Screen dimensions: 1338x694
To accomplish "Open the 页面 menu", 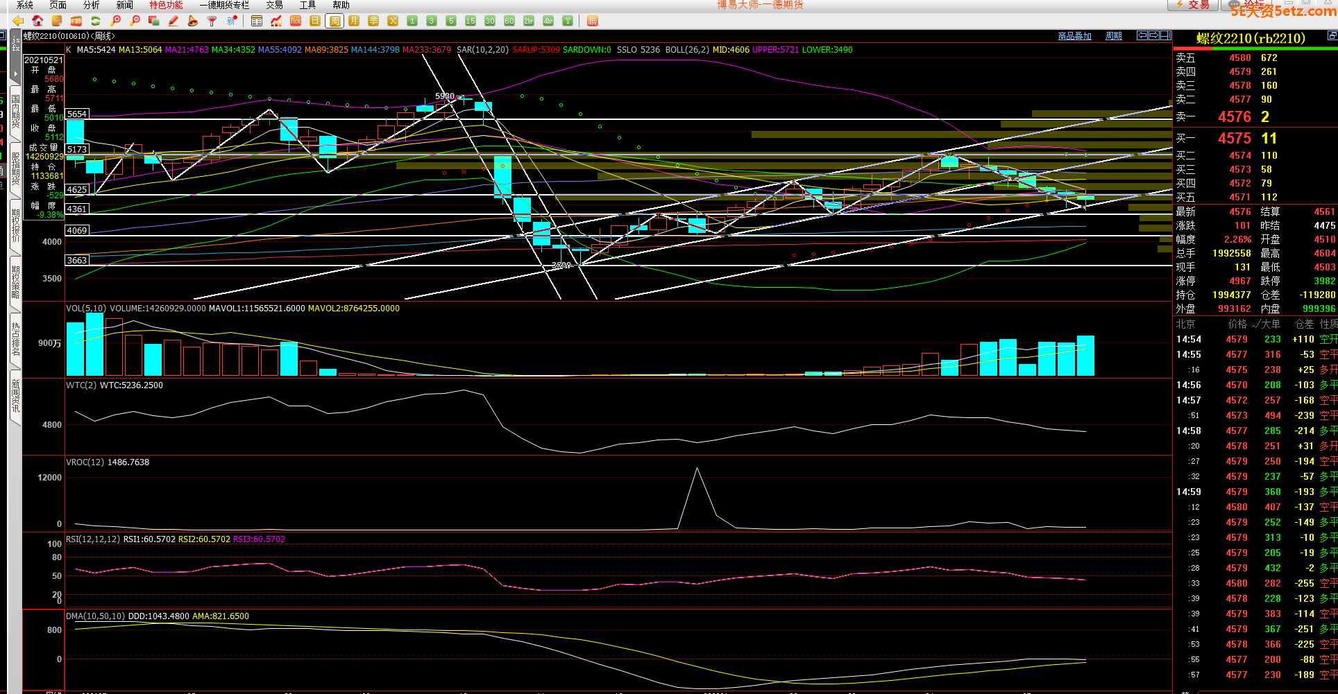I will click(x=58, y=5).
